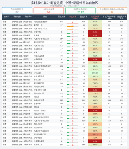Image resolution: width=129 pixels, height=149 pixels.
Task: Click the 94.4% cell for 乌鲁木齐高铁站营业厅
Action: (x=95, y=66)
